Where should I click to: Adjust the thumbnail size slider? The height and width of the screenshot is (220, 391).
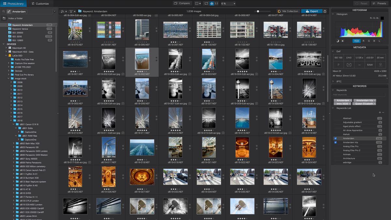pyautogui.click(x=258, y=11)
